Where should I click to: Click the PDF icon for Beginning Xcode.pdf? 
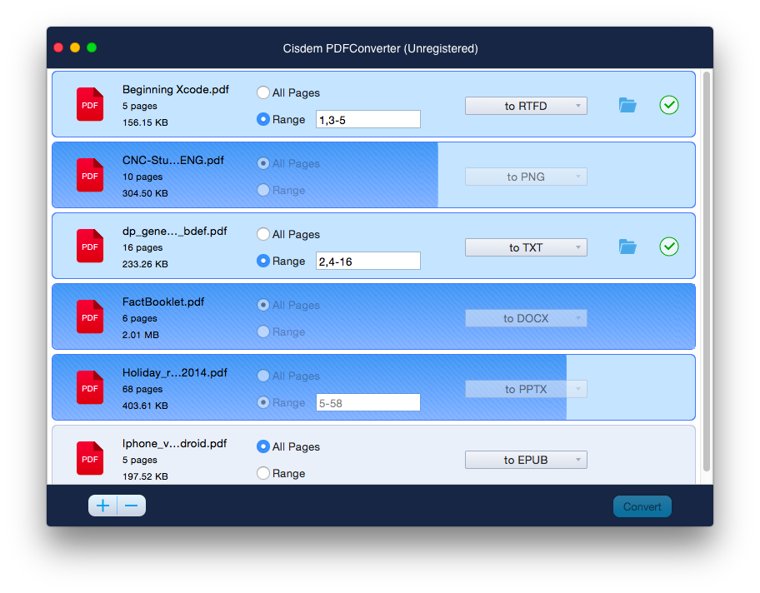(89, 104)
